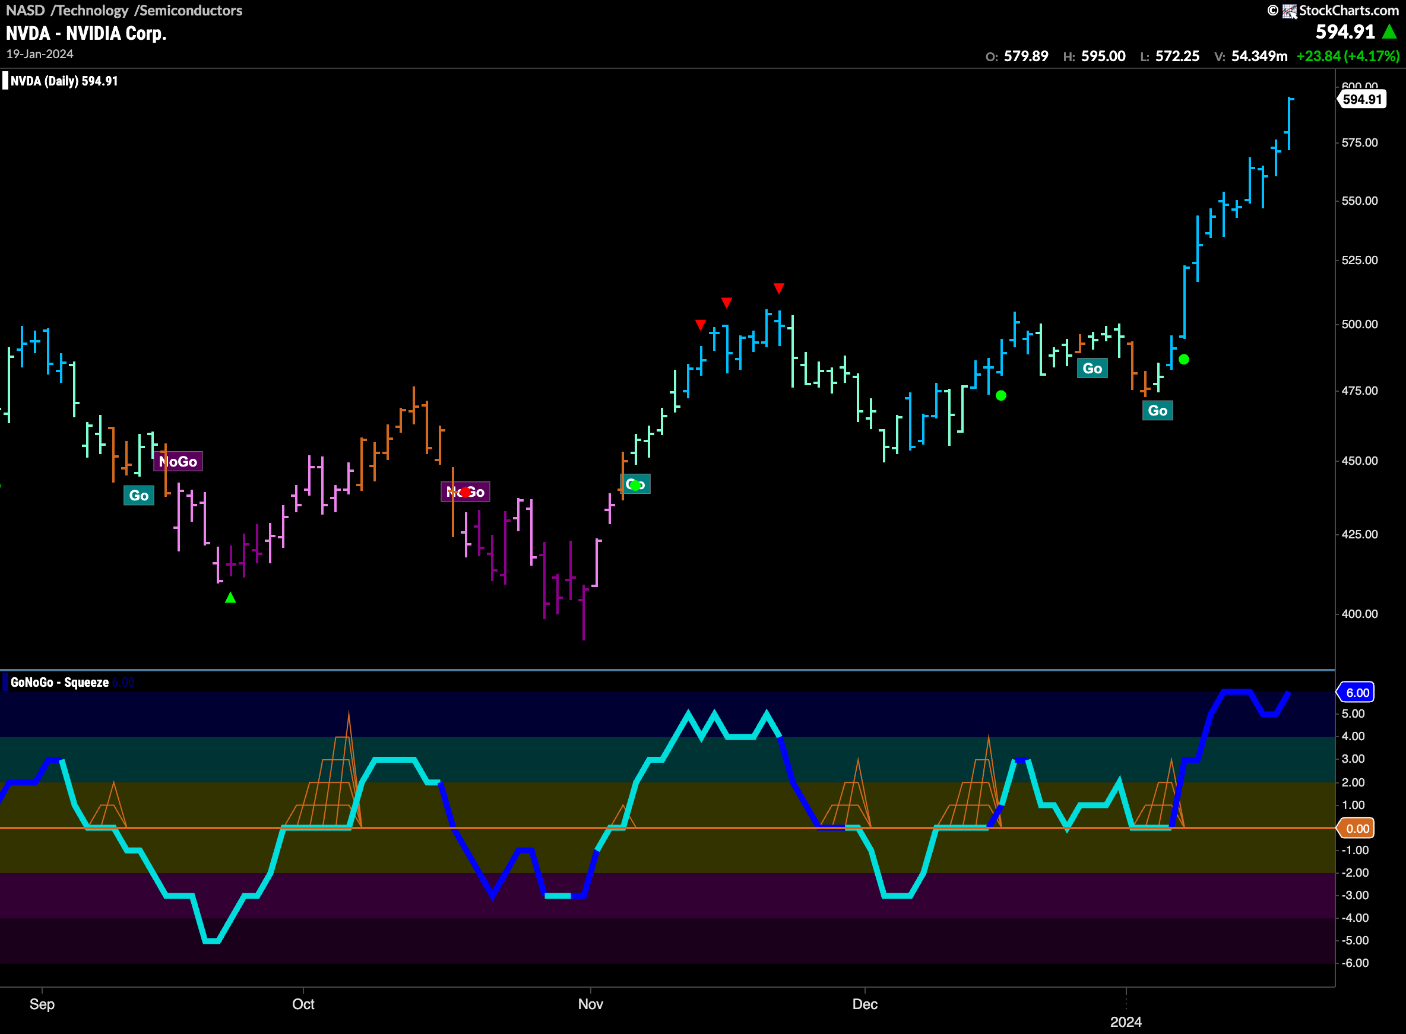
Task: Click the Go label below the early January dip
Action: (1157, 411)
